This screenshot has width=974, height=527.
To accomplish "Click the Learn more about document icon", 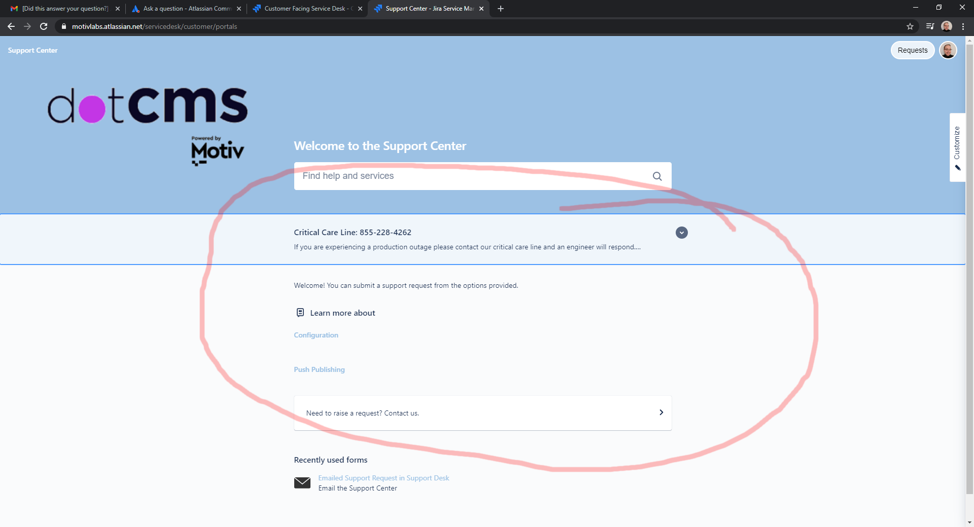I will [x=300, y=313].
